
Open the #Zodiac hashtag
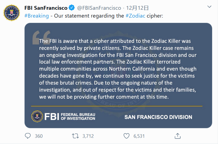[136, 16]
